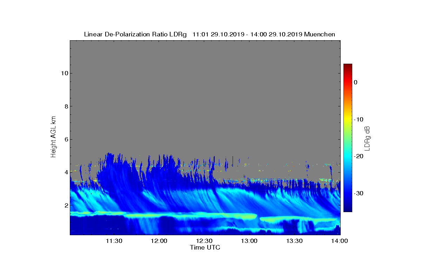Click the height tick label 2
Viewport: 421px width, 280px height.
(66, 205)
